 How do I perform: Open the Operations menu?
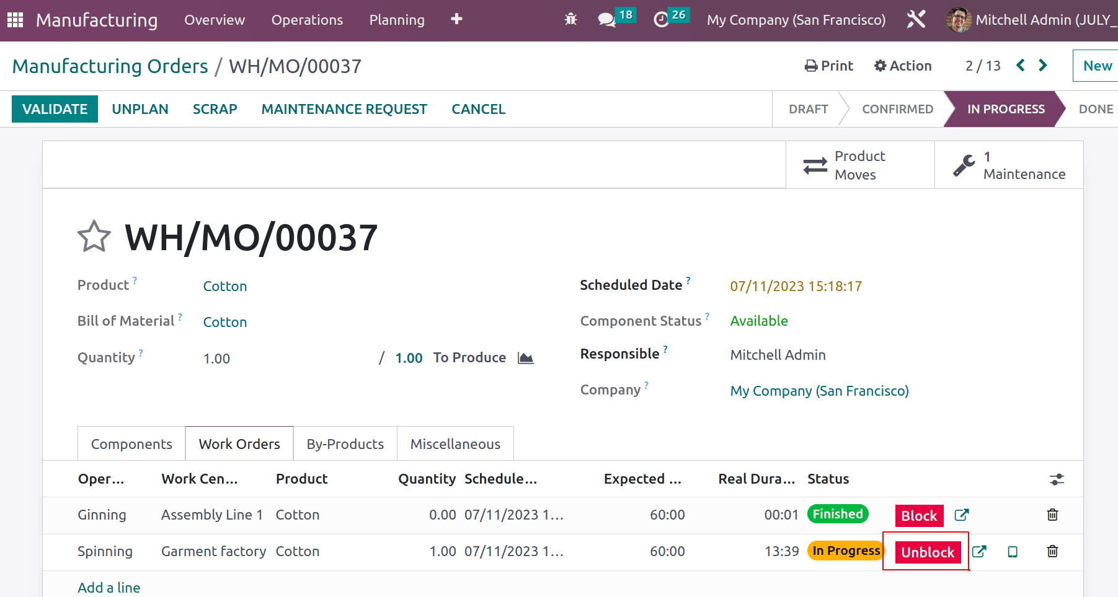point(307,20)
